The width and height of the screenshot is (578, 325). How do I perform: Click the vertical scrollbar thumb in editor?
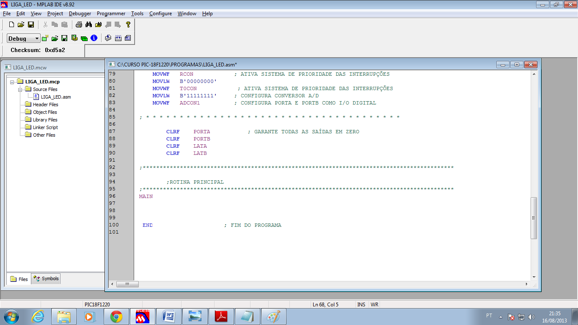tap(534, 218)
